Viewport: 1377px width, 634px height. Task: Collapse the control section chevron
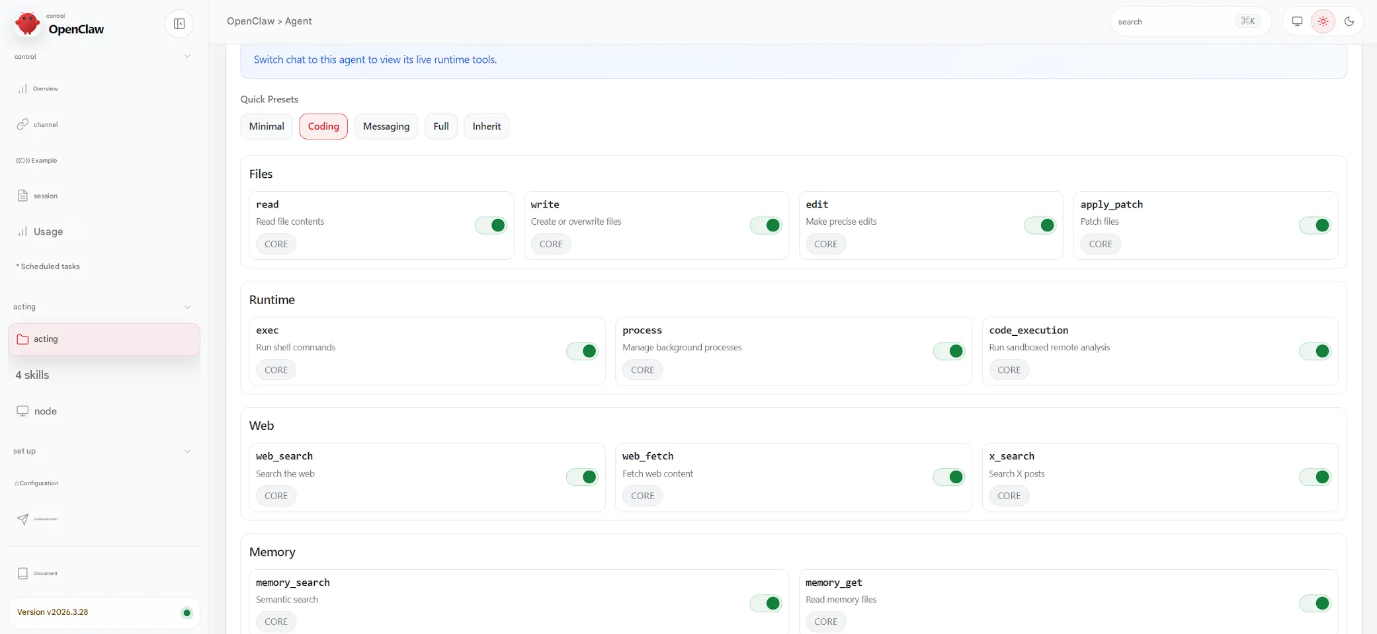(187, 56)
